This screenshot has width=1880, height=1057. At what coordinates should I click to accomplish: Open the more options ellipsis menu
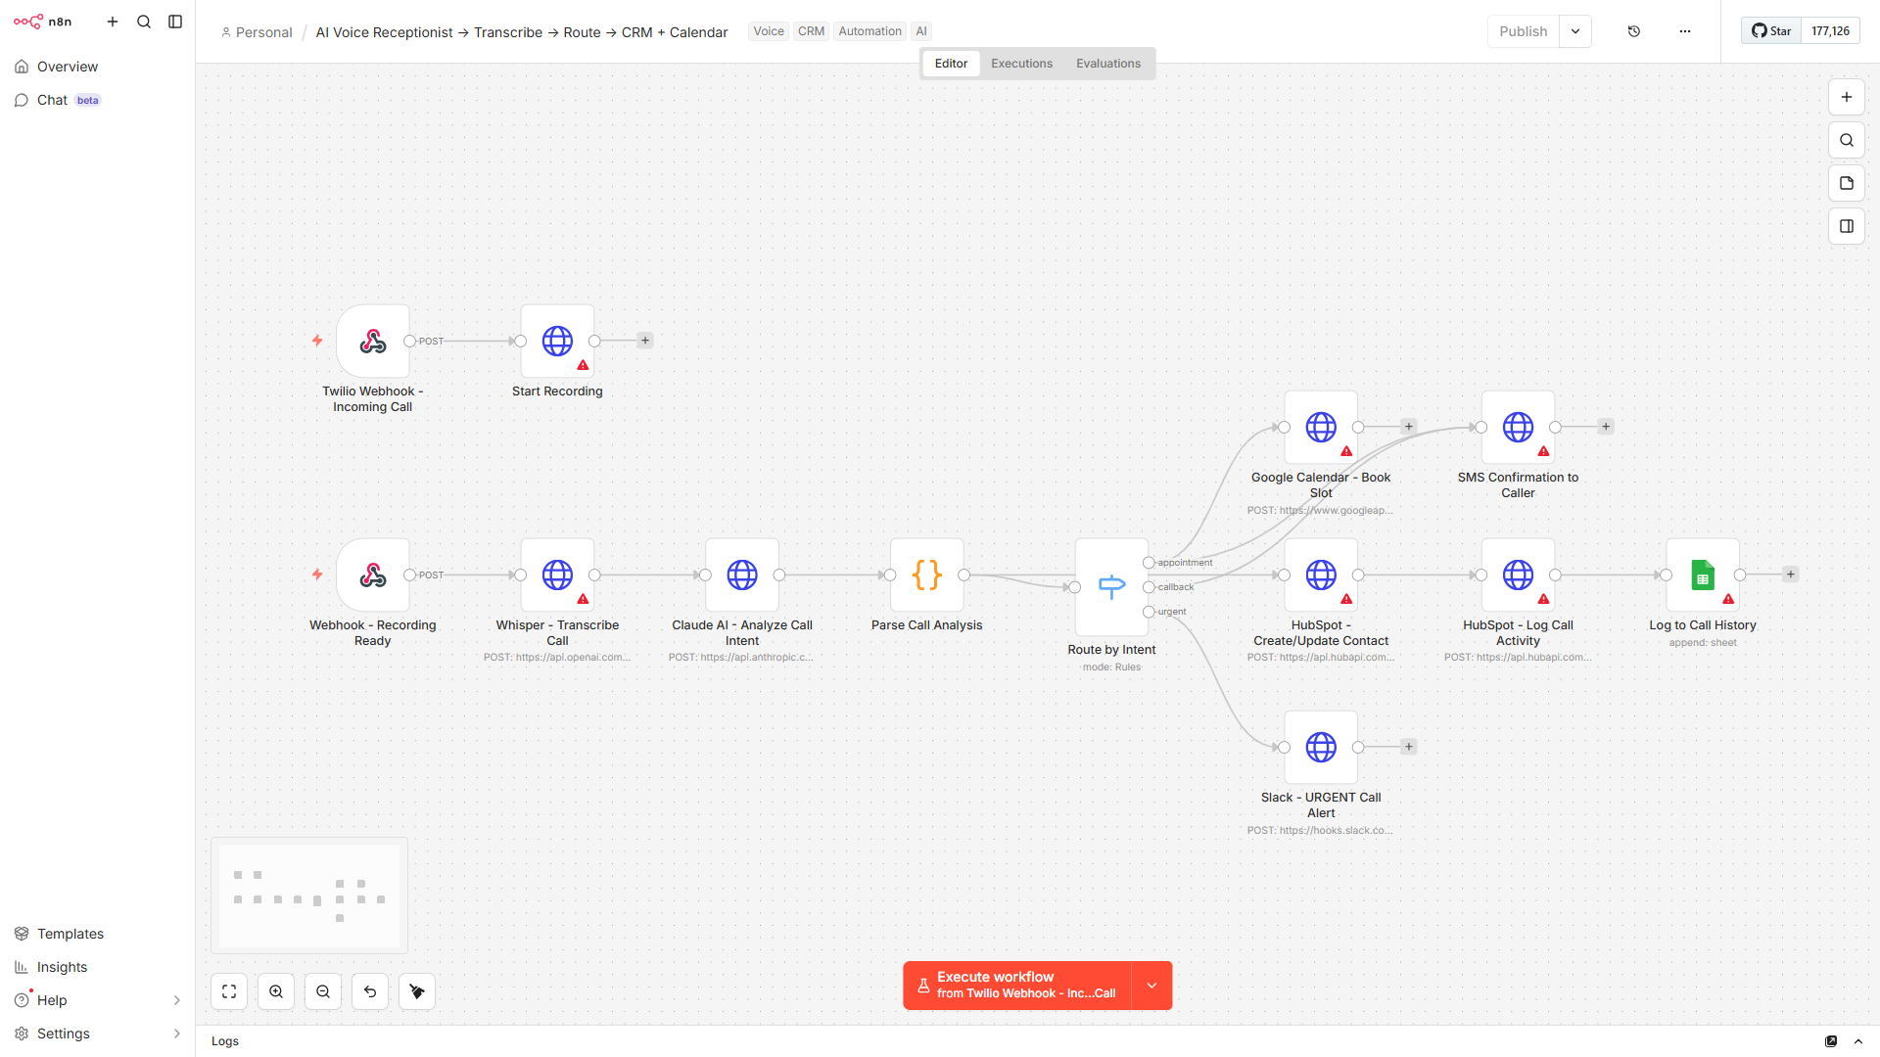[1684, 30]
